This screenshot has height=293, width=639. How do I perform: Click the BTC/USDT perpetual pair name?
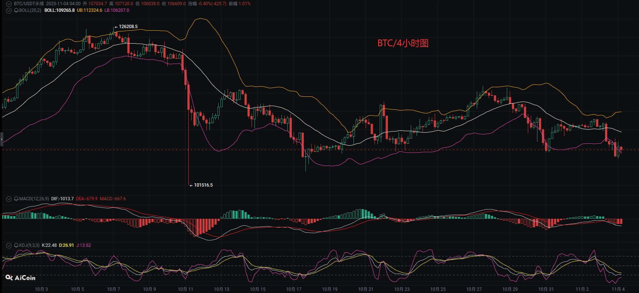pos(29,4)
